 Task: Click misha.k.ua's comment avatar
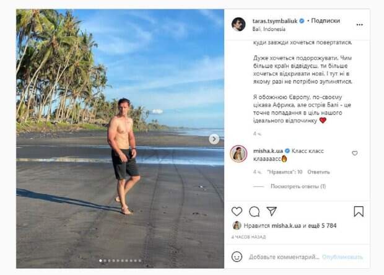pos(238,154)
